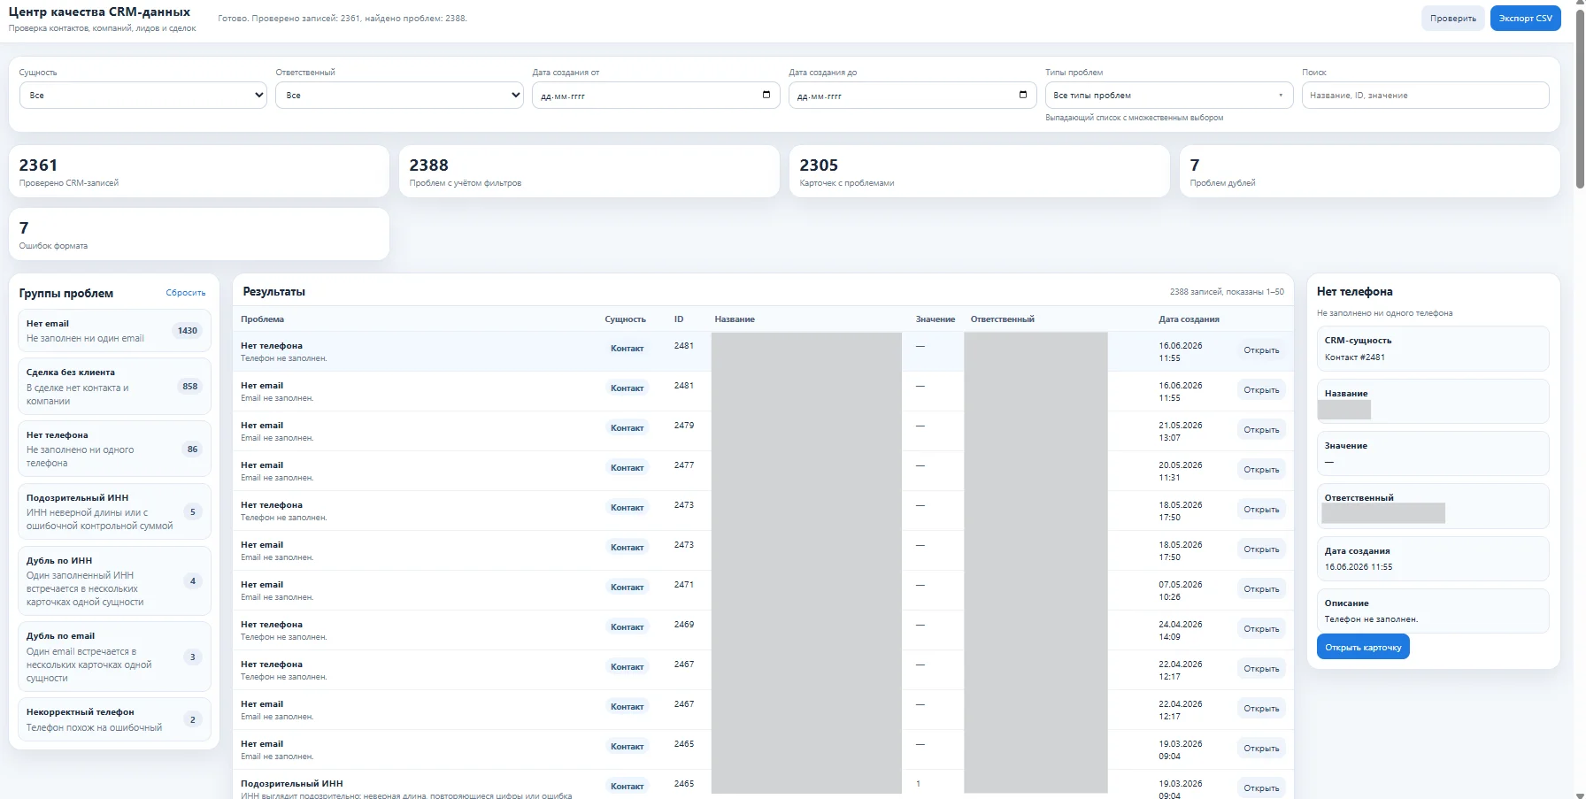
Task: Click Открыть for the 21.05.2026 row
Action: coord(1261,430)
